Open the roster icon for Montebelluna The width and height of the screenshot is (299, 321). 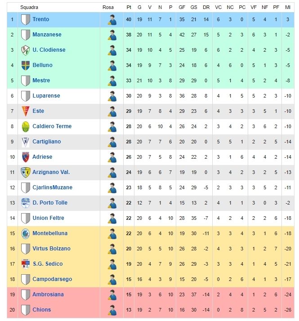[x=112, y=234]
